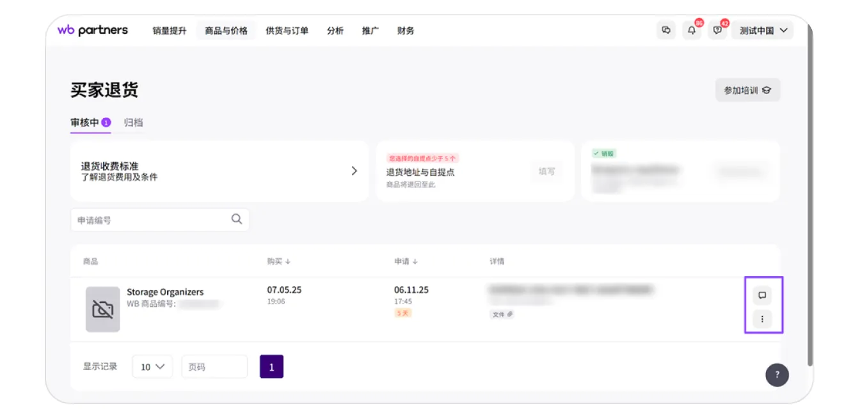Switch to the 归档 tab
860x418 pixels.
[x=133, y=122]
